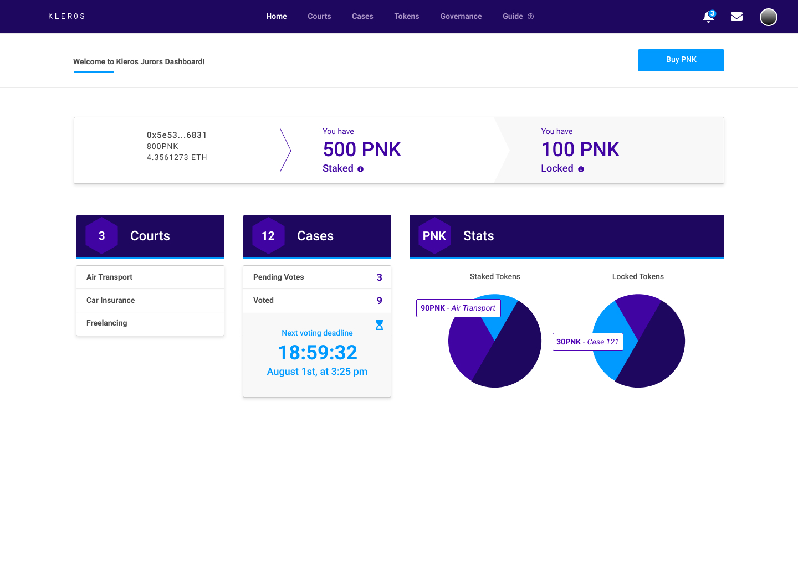The height and width of the screenshot is (567, 798).
Task: Open the Voted cases row
Action: click(317, 301)
